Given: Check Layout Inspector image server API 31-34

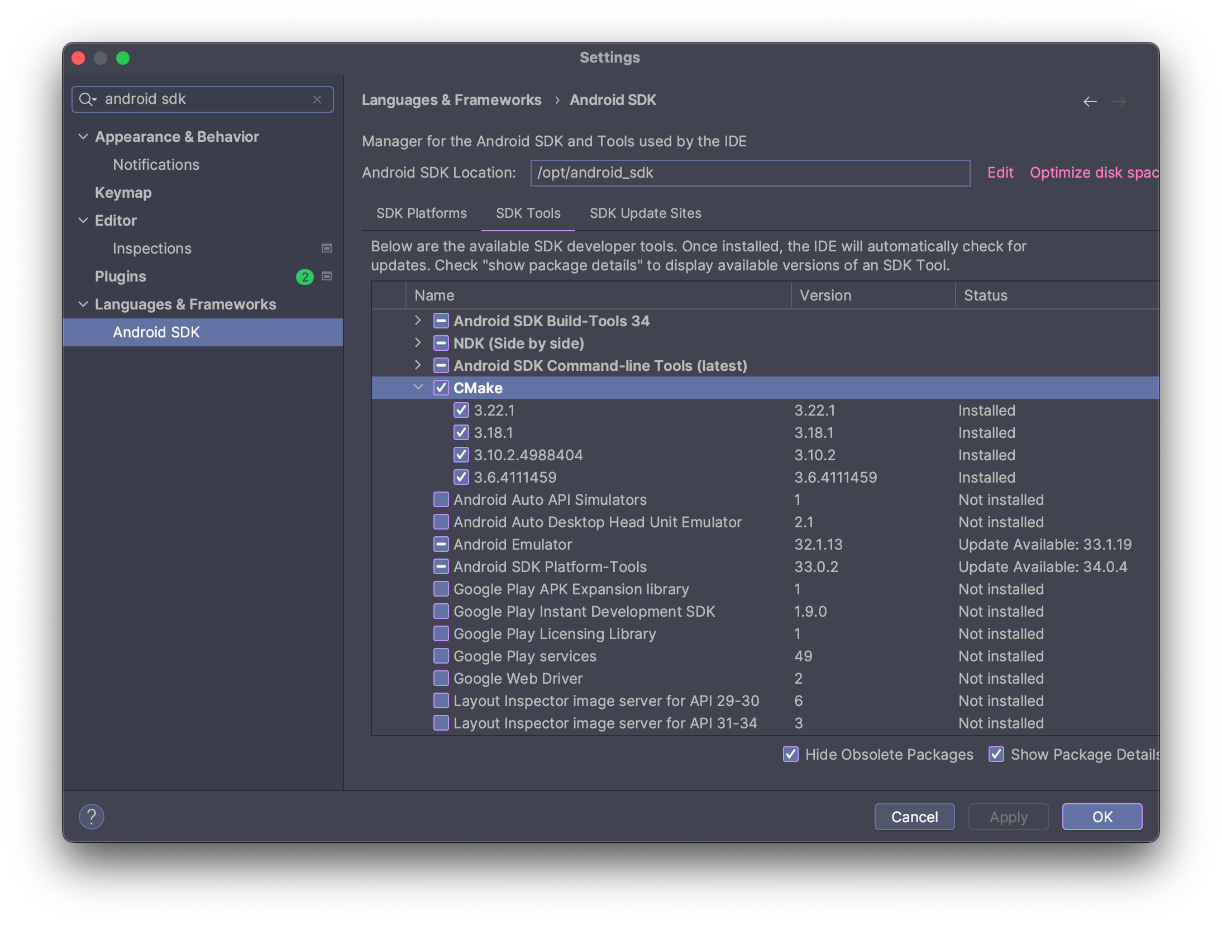Looking at the screenshot, I should click(x=441, y=723).
